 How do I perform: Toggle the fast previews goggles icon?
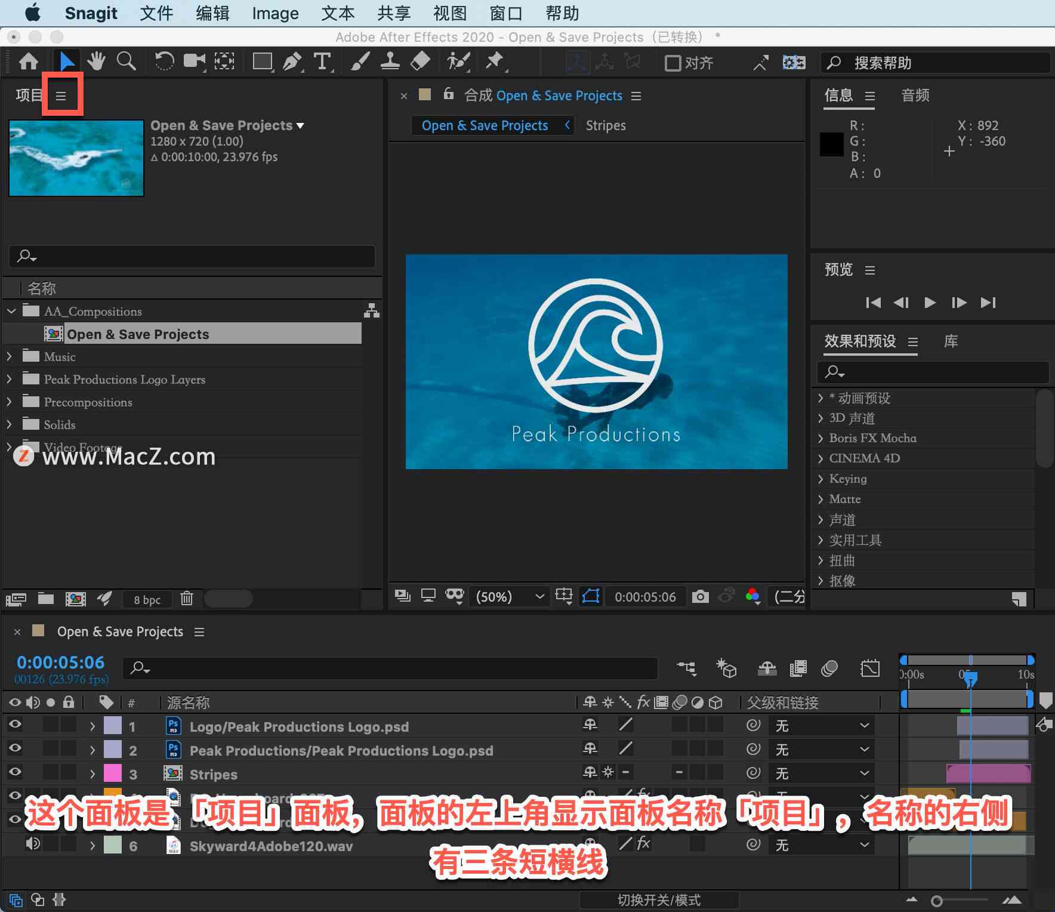coord(455,595)
